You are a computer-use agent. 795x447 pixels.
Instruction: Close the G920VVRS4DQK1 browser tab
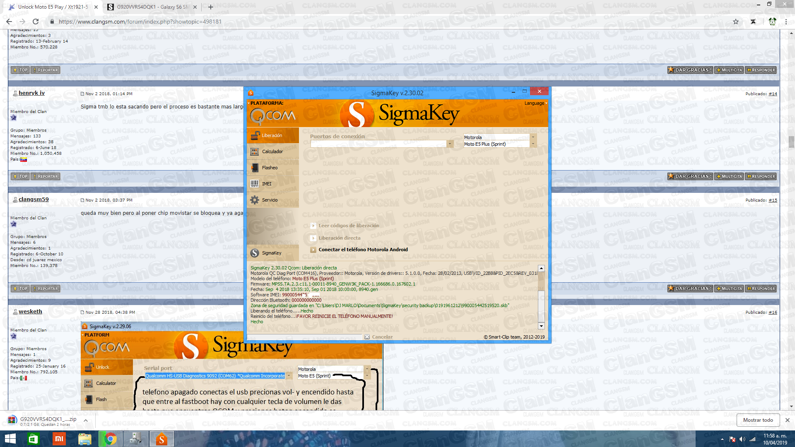pos(195,7)
